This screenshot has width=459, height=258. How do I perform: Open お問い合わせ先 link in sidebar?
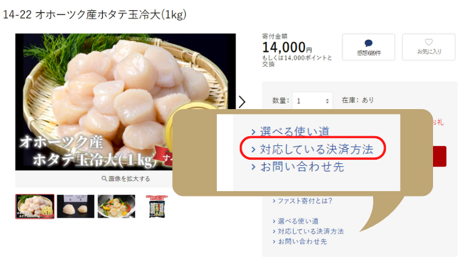click(300, 242)
